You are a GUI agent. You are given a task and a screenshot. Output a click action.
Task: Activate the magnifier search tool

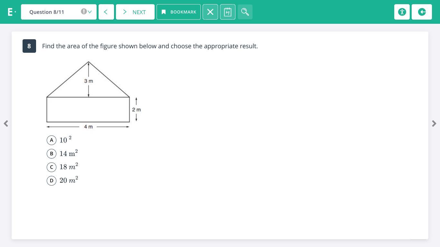point(245,12)
